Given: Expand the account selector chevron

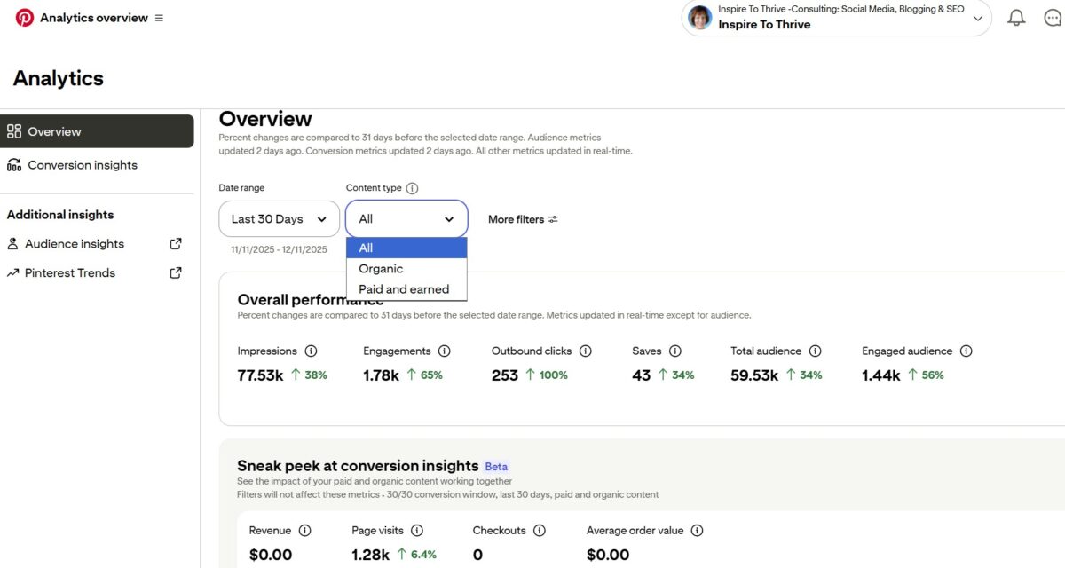Looking at the screenshot, I should pyautogui.click(x=976, y=17).
